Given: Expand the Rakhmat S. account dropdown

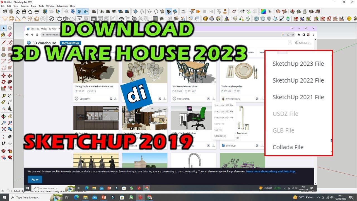Looking at the screenshot, I should click(x=303, y=43).
